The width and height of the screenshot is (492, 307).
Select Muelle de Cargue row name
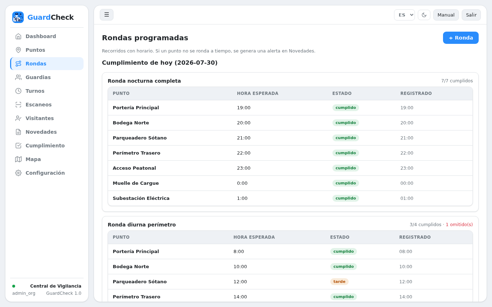coord(136,183)
